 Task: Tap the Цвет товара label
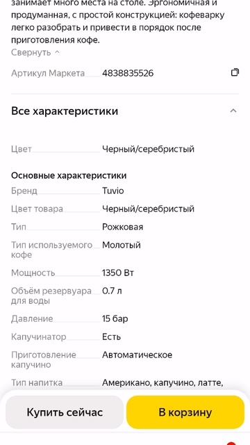pos(37,209)
